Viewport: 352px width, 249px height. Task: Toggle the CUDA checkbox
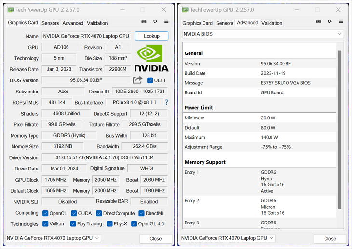coord(74,213)
